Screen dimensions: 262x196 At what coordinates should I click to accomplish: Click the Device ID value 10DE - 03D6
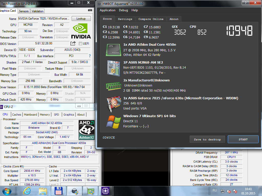tap(27, 50)
